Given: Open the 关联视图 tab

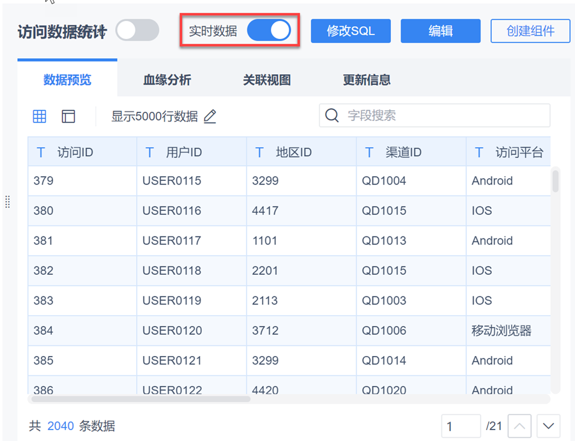Looking at the screenshot, I should [266, 80].
